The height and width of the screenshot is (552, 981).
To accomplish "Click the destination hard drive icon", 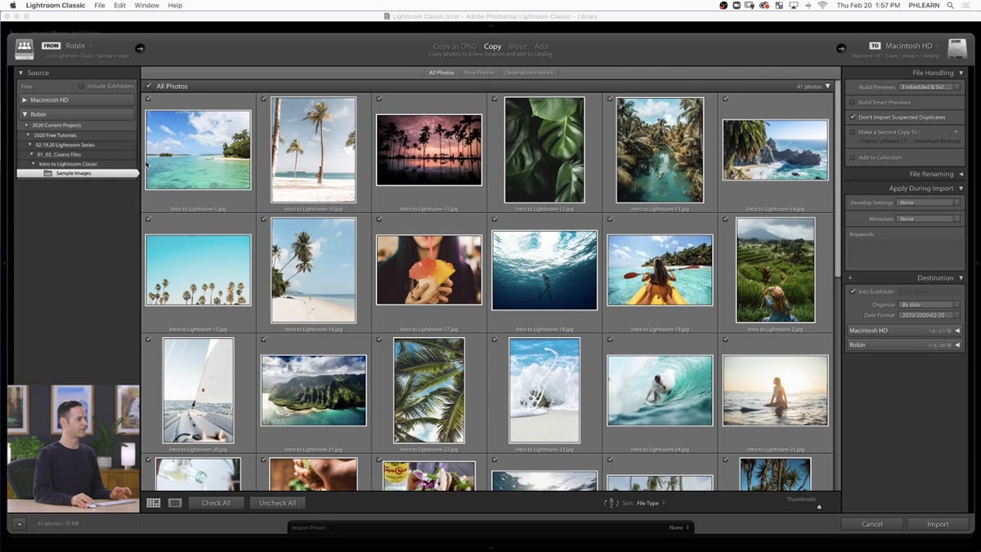I will click(957, 49).
